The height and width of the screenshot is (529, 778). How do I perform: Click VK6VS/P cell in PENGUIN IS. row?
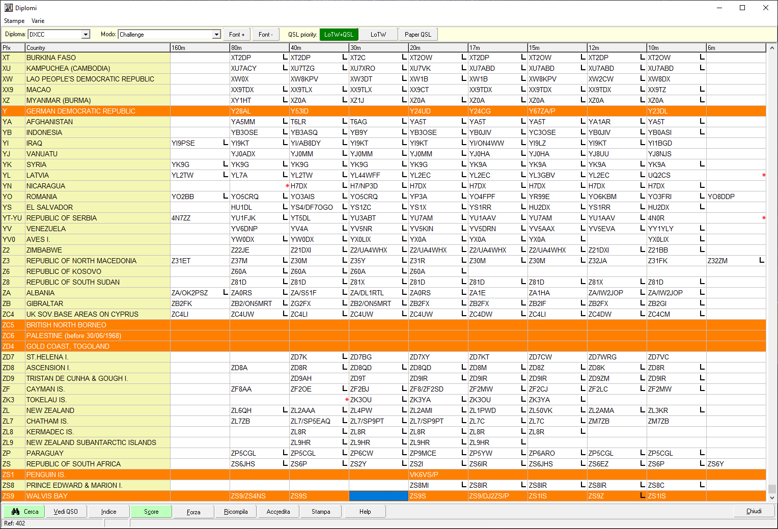pyautogui.click(x=438, y=475)
